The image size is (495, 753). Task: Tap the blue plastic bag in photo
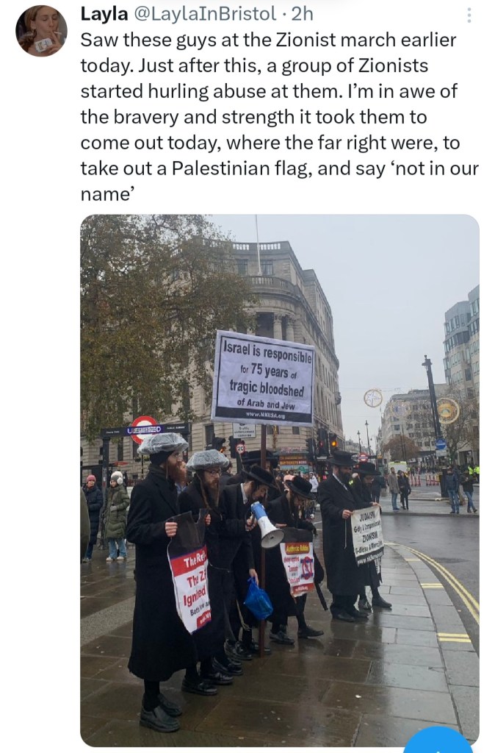click(x=258, y=599)
